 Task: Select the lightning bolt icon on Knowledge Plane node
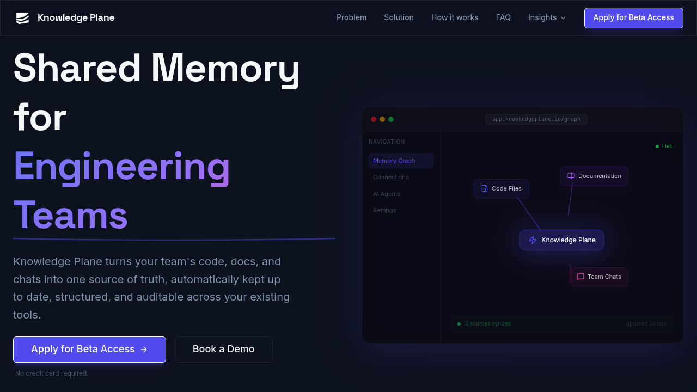pyautogui.click(x=533, y=240)
